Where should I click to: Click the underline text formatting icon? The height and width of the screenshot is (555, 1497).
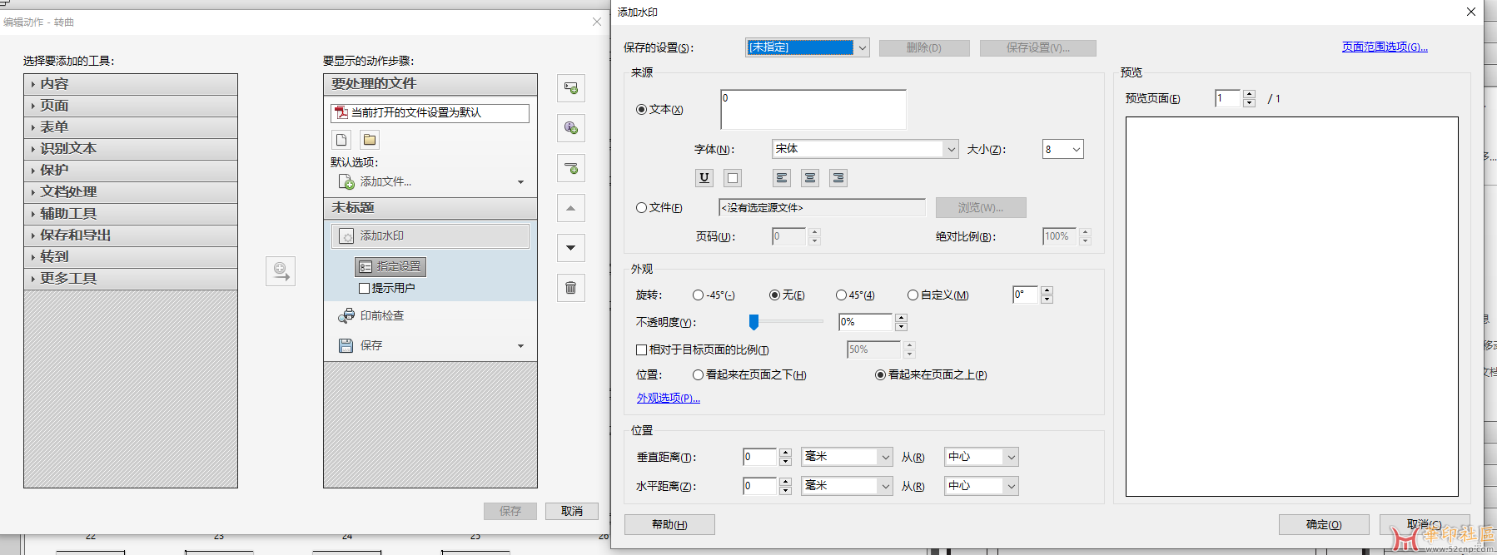coord(704,177)
